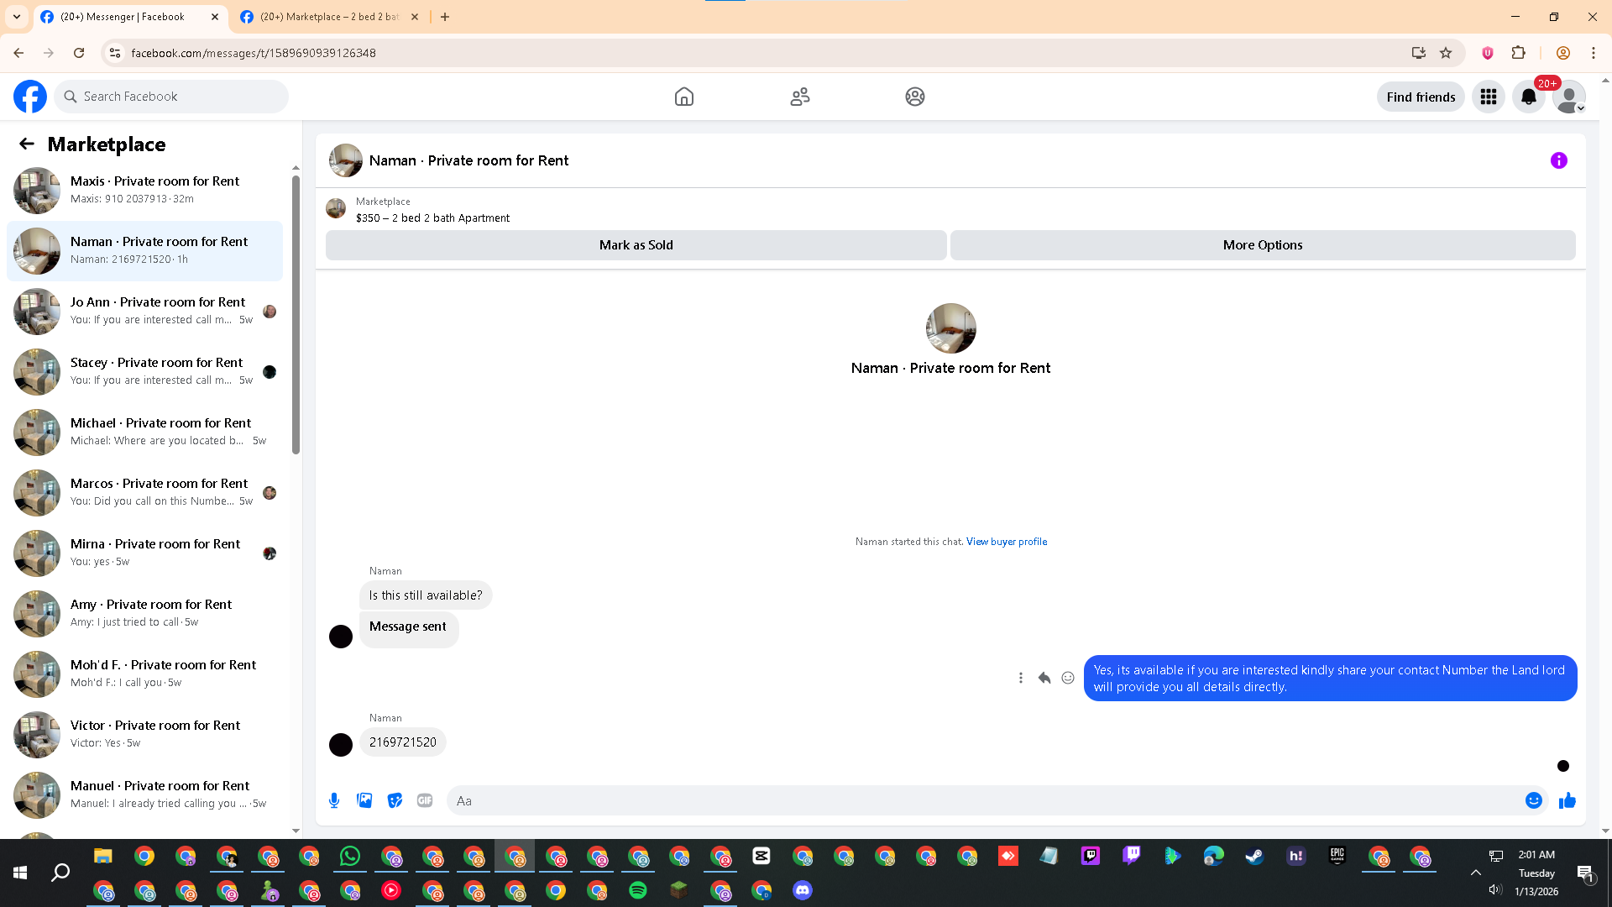Image resolution: width=1612 pixels, height=907 pixels.
Task: Switch to the Marketplace 2 bed tab
Action: click(x=327, y=17)
